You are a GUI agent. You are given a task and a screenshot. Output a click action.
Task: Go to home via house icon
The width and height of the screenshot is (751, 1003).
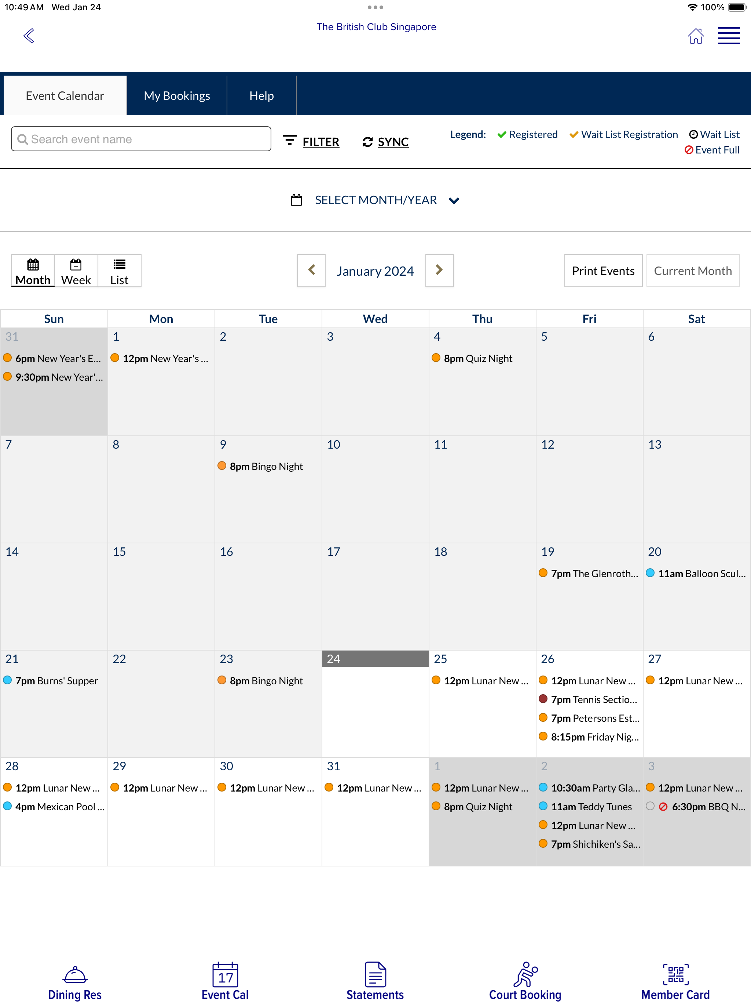coord(695,36)
